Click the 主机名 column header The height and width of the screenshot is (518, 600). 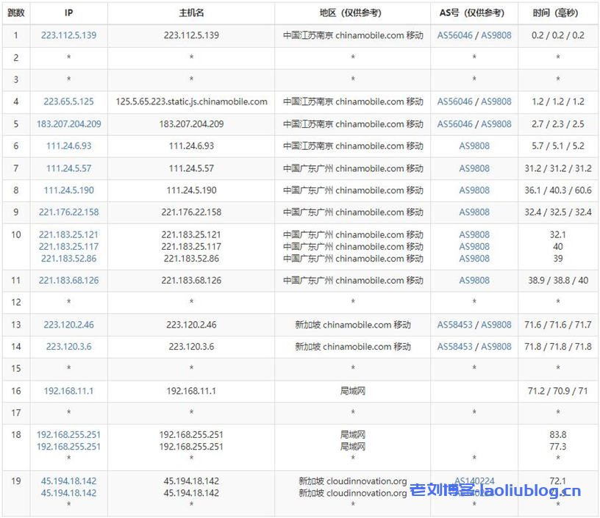pos(191,13)
